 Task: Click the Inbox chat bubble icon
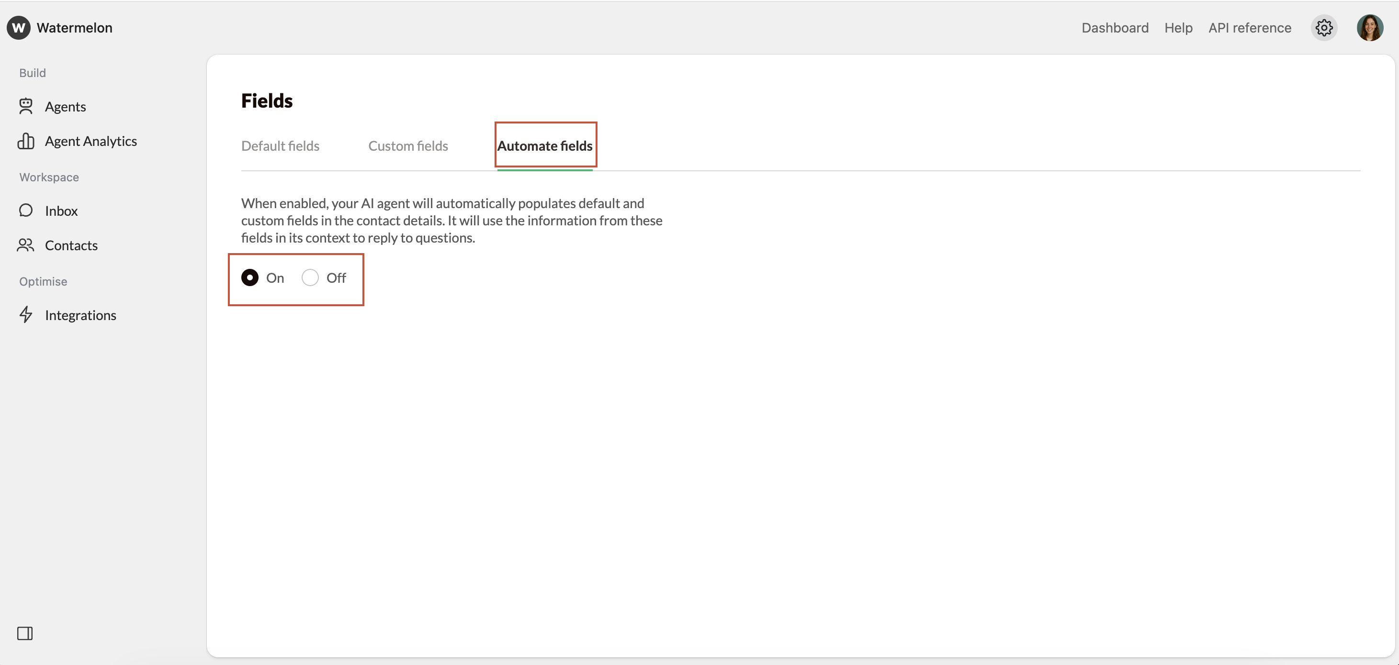pos(25,211)
